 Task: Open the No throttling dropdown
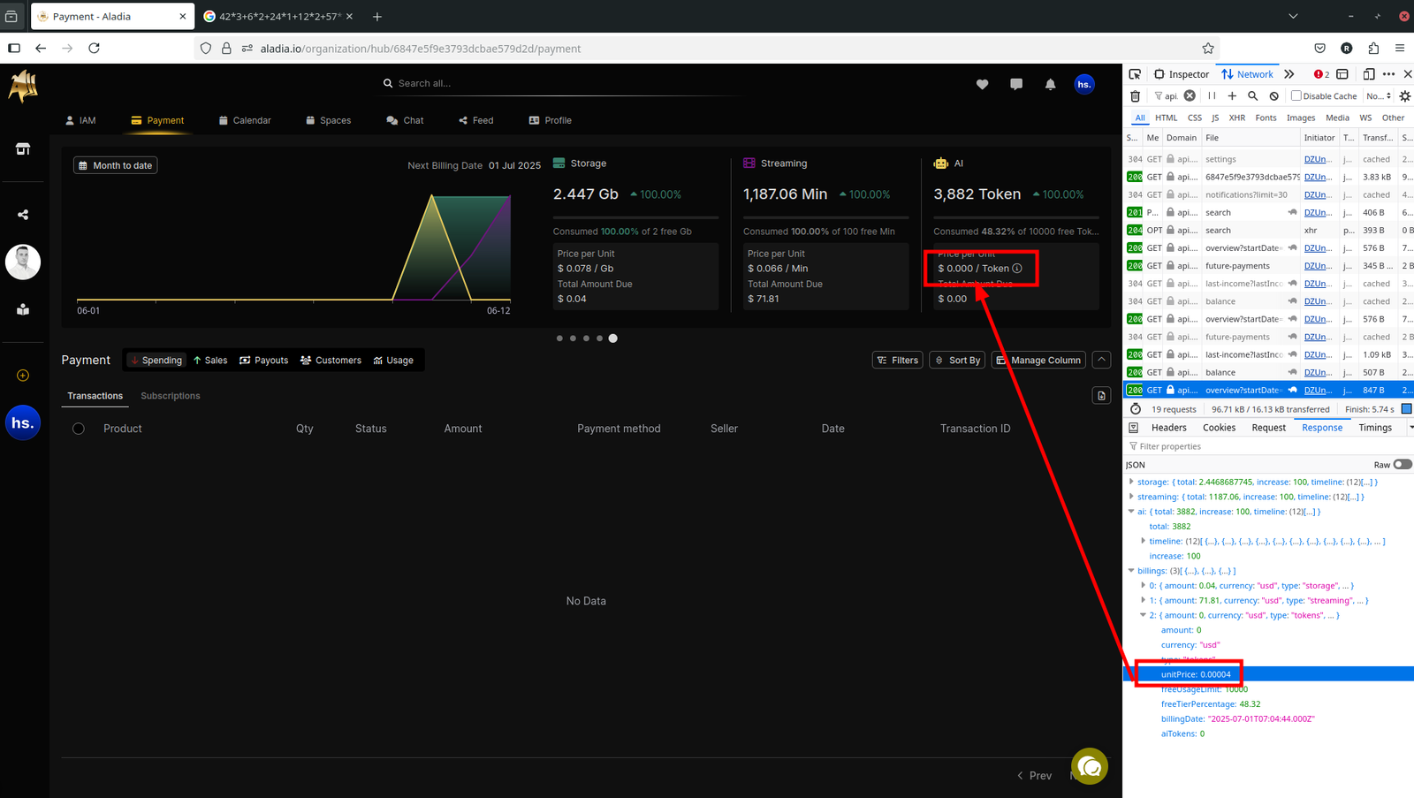(x=1379, y=95)
